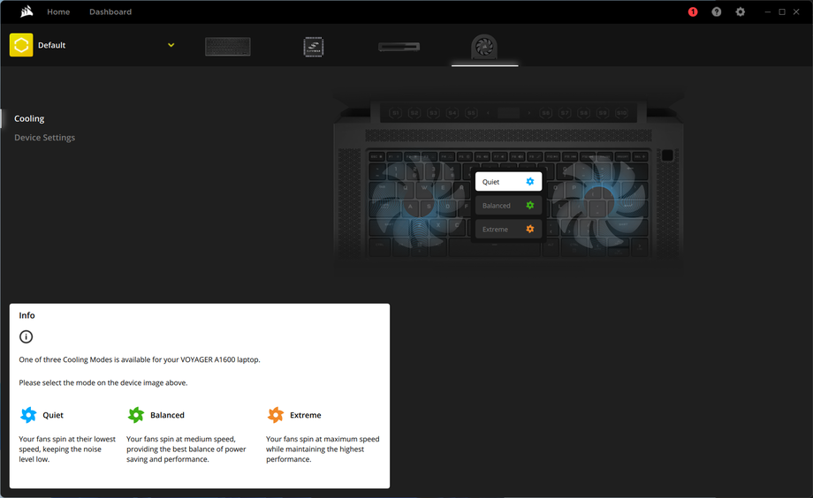
Task: Click the Corsair sails logo
Action: [x=27, y=11]
